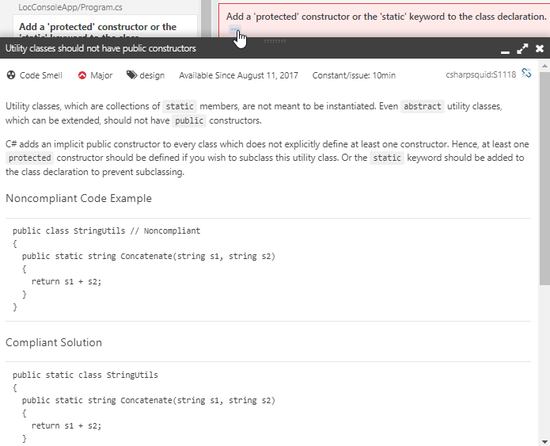Click the 'protected' inline code keyword
Screen dimensions: 550x446
pos(30,158)
